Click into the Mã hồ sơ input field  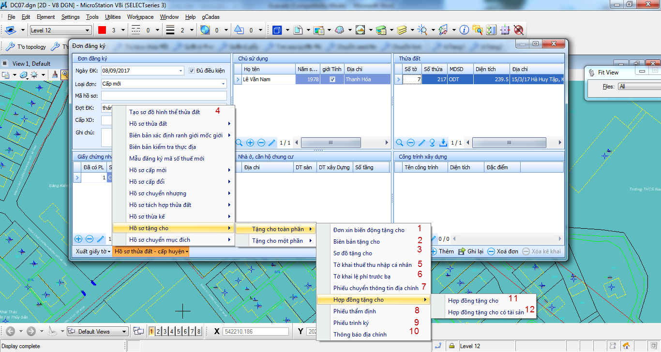coord(164,96)
